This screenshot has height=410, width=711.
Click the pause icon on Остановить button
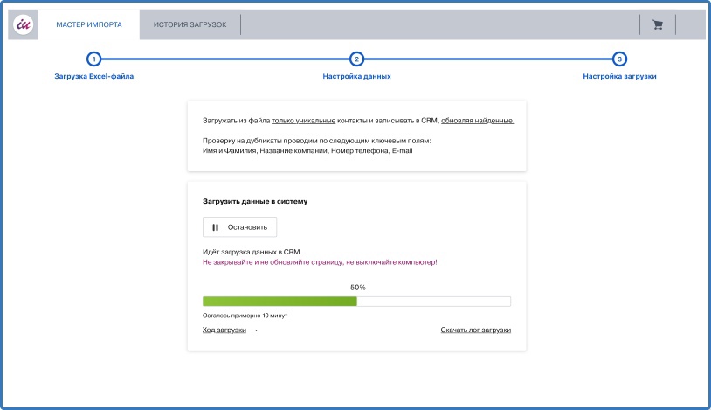coord(216,227)
